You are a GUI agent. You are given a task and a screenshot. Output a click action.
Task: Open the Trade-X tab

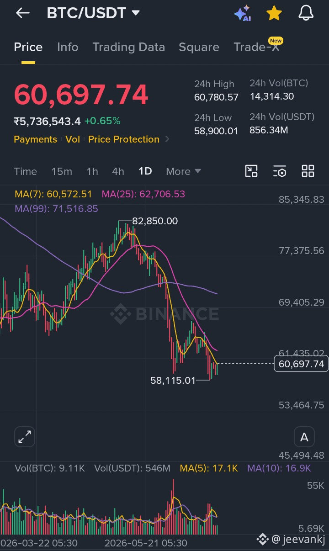point(256,47)
